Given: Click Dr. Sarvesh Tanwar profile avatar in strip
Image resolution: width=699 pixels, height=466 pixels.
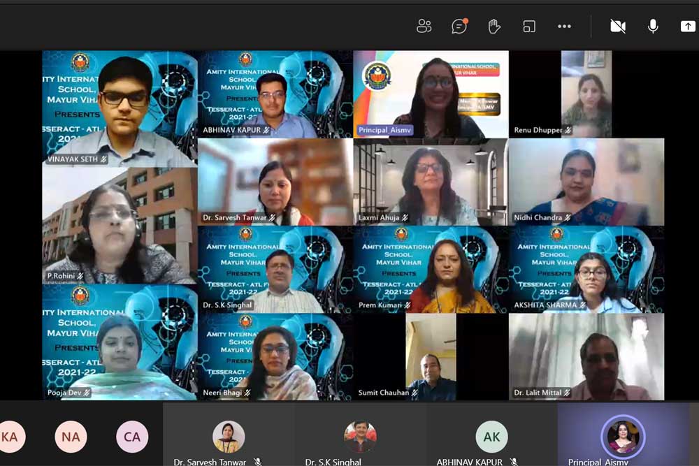Looking at the screenshot, I should pyautogui.click(x=229, y=437).
